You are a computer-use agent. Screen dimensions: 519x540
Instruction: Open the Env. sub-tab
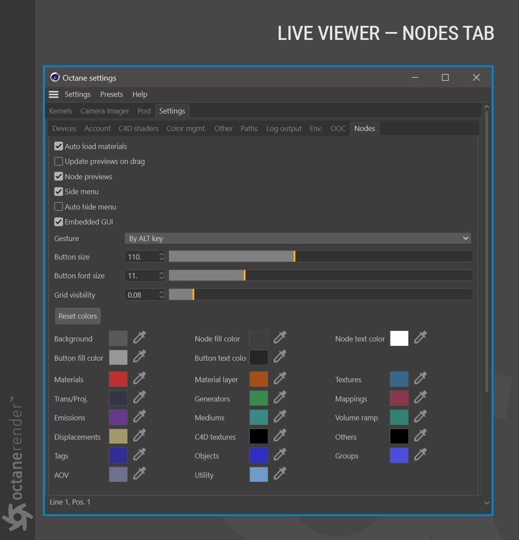pyautogui.click(x=316, y=128)
